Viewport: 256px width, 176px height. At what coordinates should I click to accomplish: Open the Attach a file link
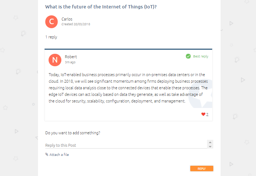(x=59, y=154)
